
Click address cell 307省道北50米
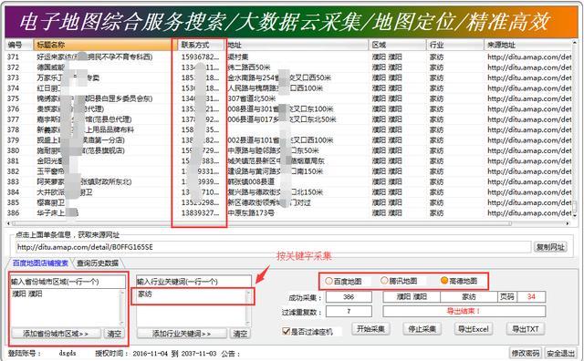click(x=251, y=98)
